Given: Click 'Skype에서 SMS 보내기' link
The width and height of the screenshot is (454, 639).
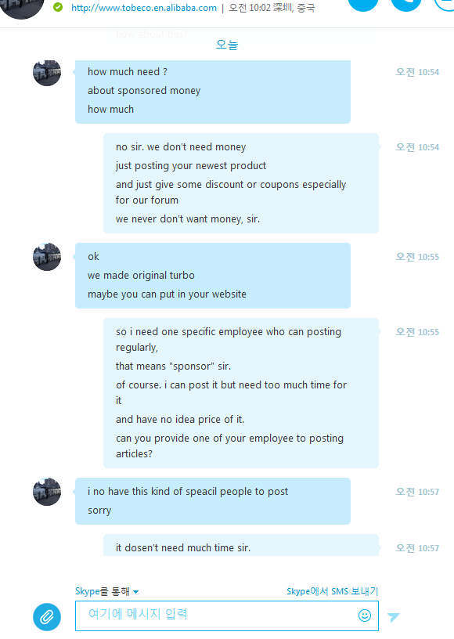Looking at the screenshot, I should tap(332, 591).
